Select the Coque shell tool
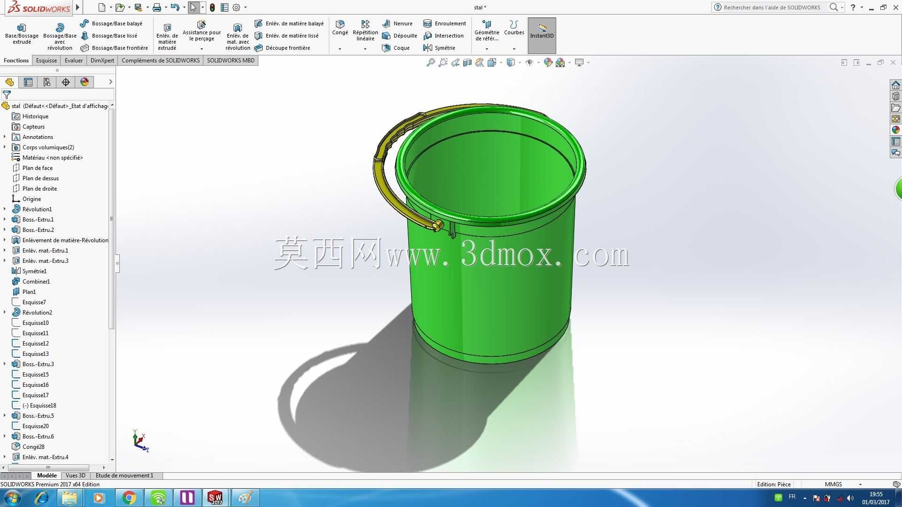The image size is (902, 507). point(396,48)
